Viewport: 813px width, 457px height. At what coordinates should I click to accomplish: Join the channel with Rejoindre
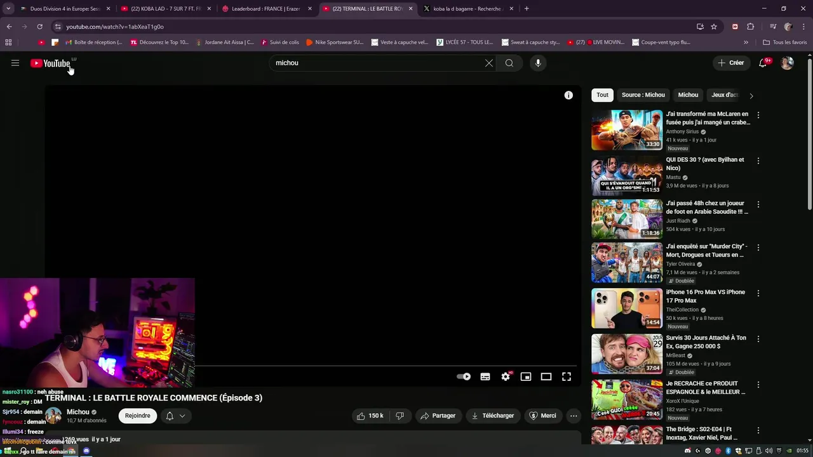point(138,416)
